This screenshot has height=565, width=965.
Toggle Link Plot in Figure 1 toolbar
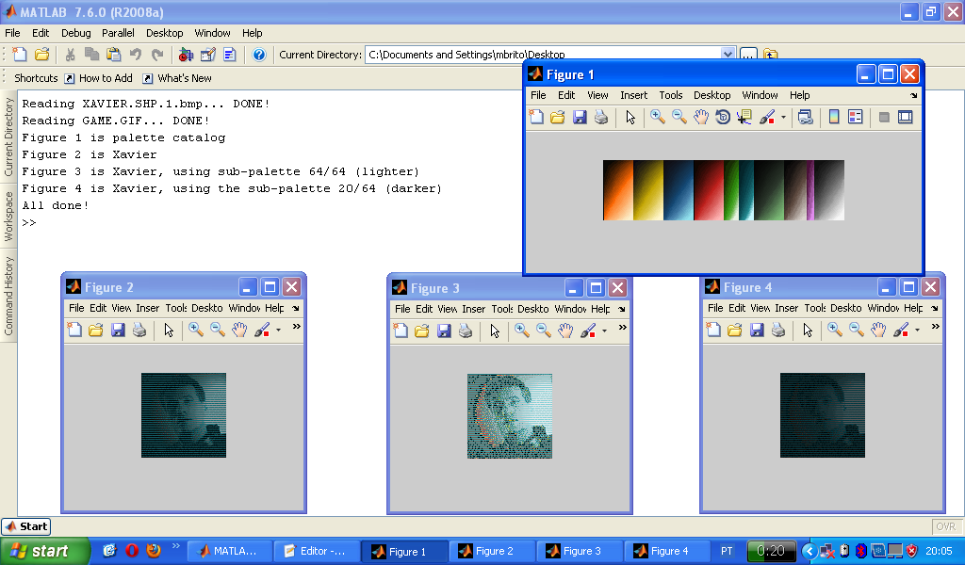(x=805, y=117)
